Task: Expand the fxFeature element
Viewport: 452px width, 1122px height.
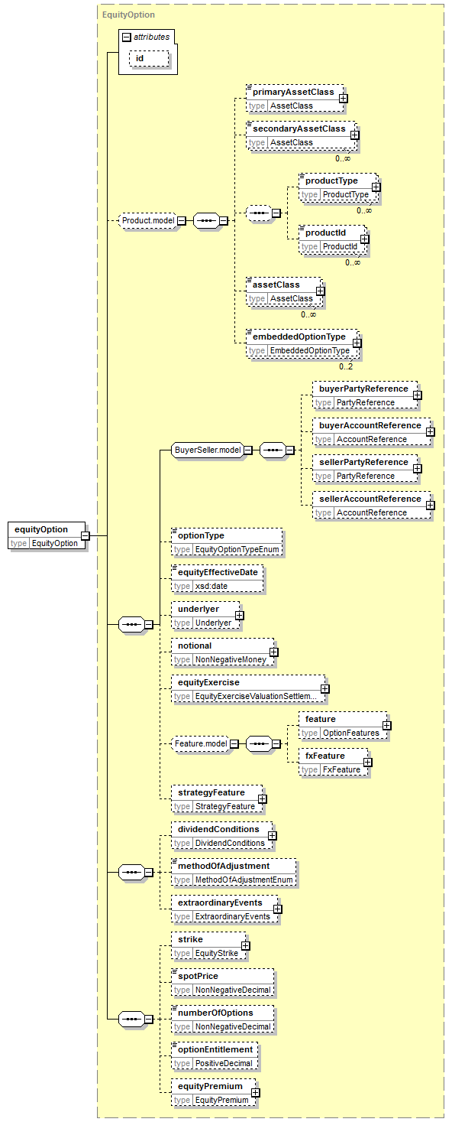Action: pyautogui.click(x=368, y=762)
